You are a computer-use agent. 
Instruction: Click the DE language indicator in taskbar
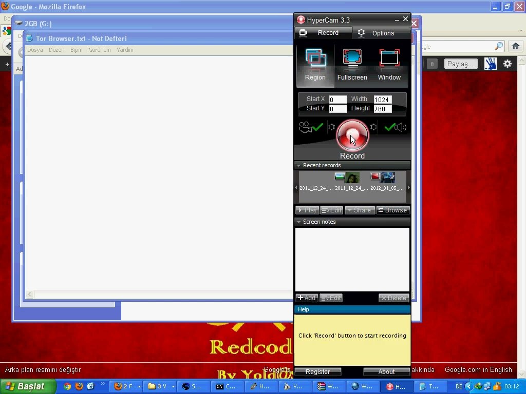pos(459,387)
